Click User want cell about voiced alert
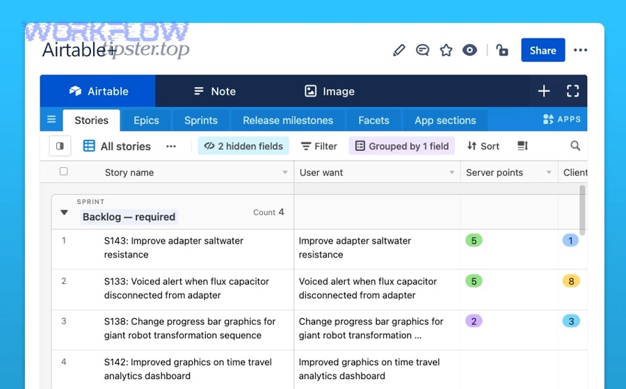 pos(377,289)
